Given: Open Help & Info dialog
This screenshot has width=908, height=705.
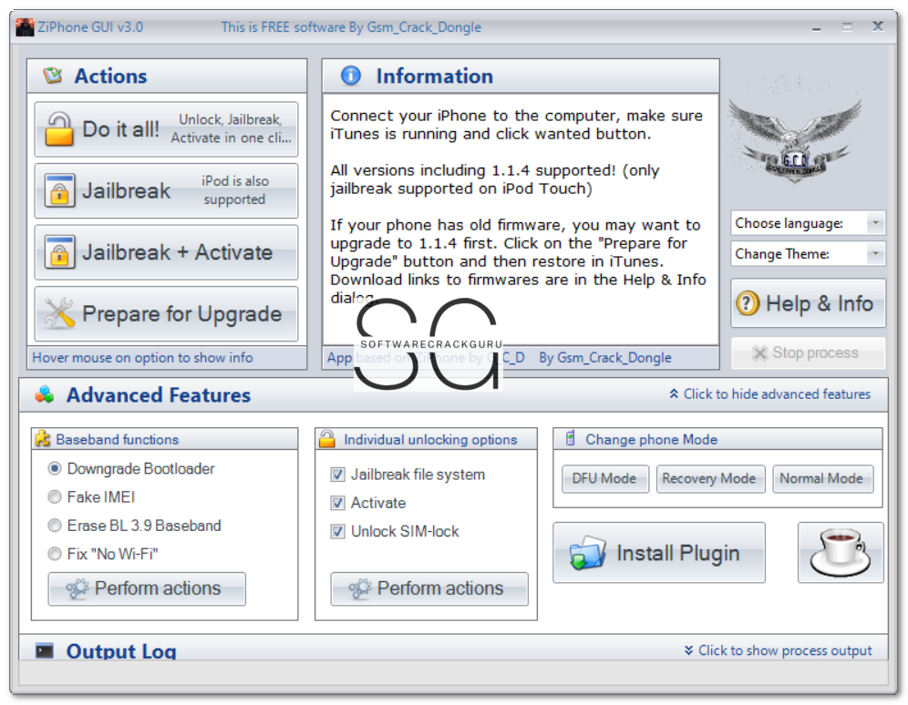Looking at the screenshot, I should tap(808, 303).
